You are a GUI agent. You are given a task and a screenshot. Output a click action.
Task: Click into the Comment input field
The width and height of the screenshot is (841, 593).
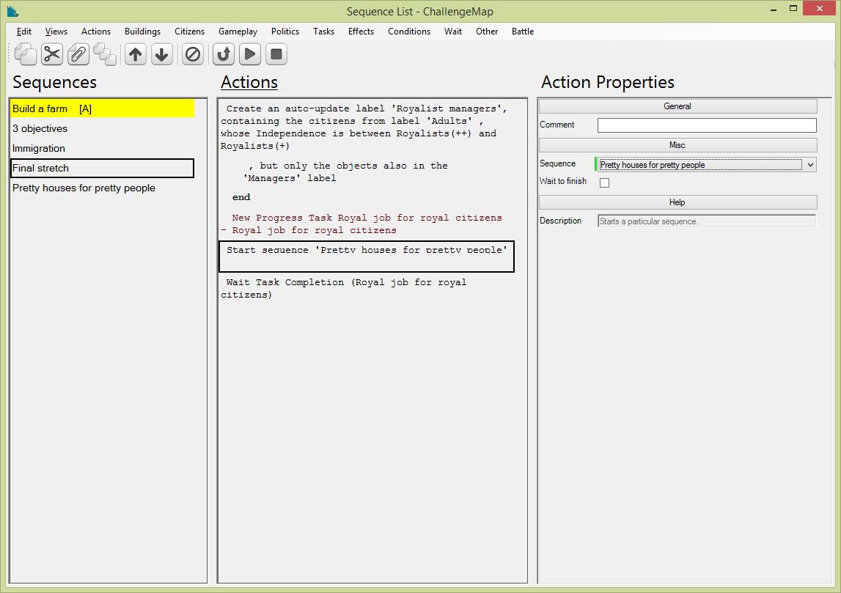pyautogui.click(x=707, y=125)
